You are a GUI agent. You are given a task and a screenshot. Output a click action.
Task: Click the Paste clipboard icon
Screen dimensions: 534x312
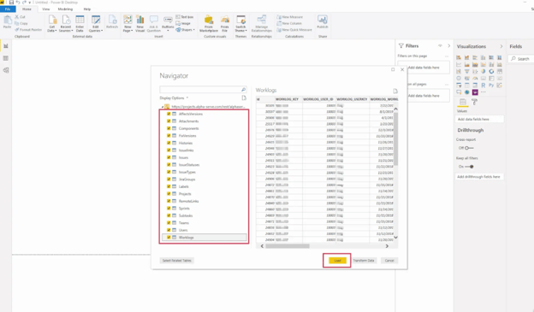(x=7, y=21)
